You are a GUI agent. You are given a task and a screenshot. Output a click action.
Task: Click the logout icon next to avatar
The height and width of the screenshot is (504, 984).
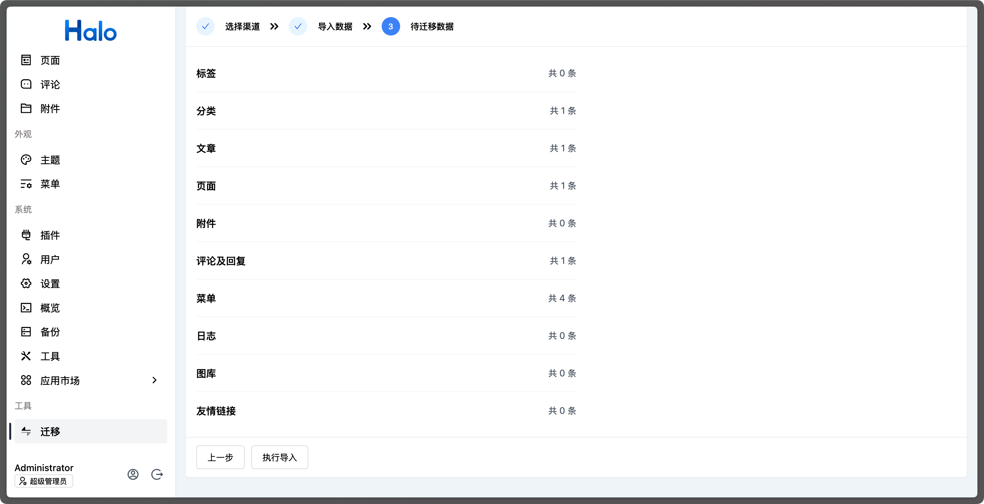click(x=157, y=474)
